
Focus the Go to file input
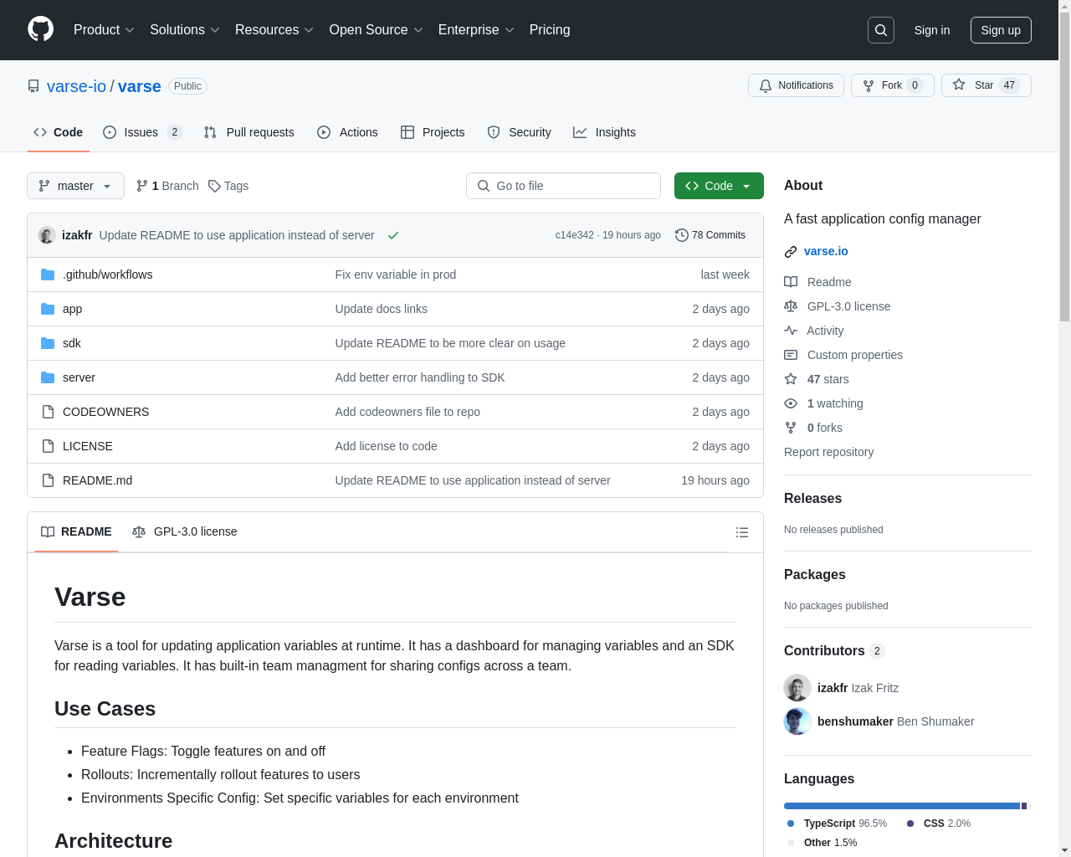563,186
